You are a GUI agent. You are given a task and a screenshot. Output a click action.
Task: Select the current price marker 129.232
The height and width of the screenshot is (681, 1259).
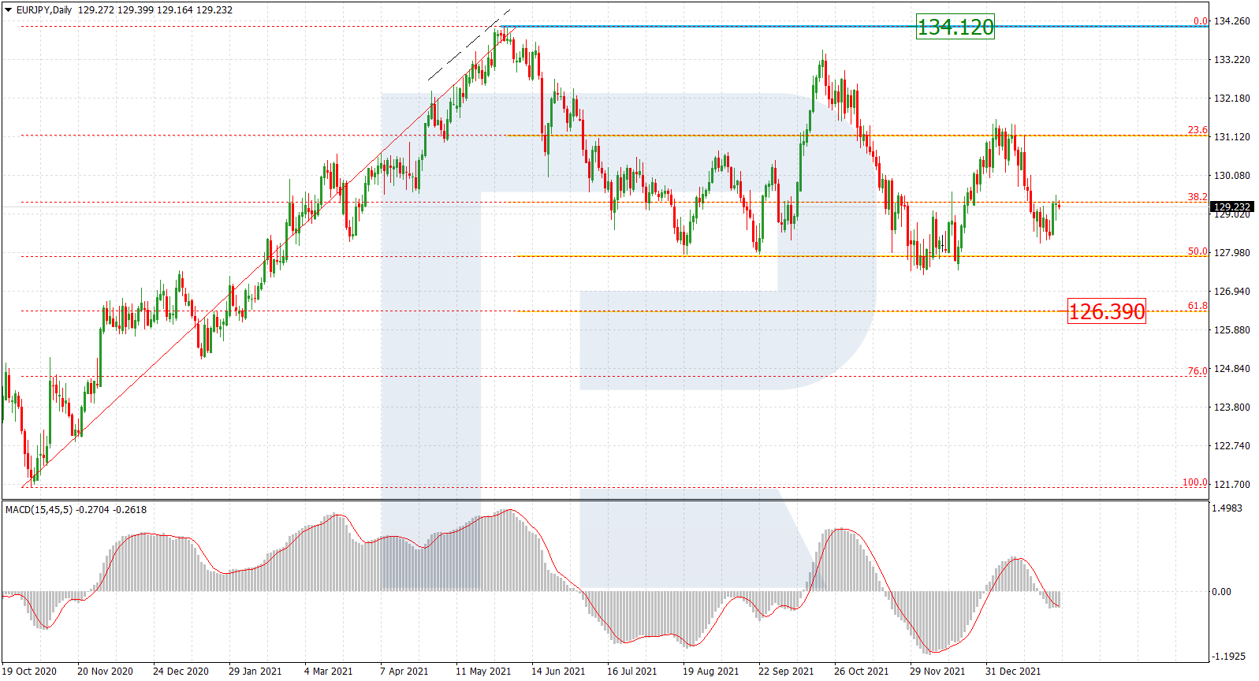[1231, 207]
